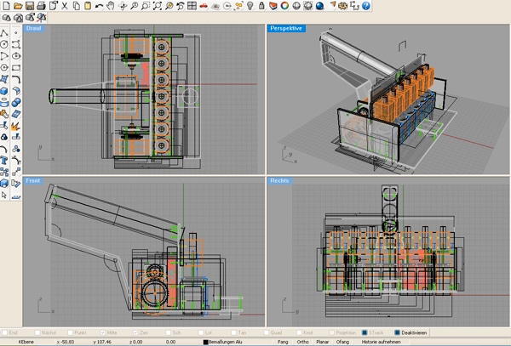
Task: Click the Save diskette icon
Action: coord(30,6)
